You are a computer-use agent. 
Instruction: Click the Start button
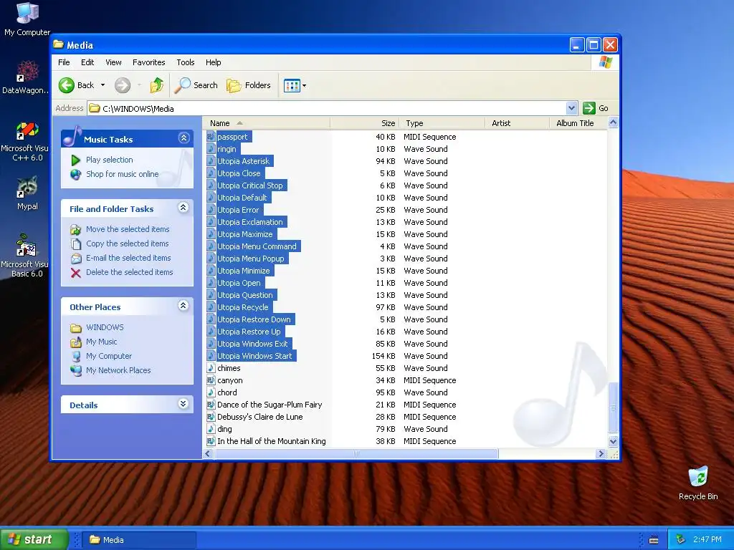(33, 539)
